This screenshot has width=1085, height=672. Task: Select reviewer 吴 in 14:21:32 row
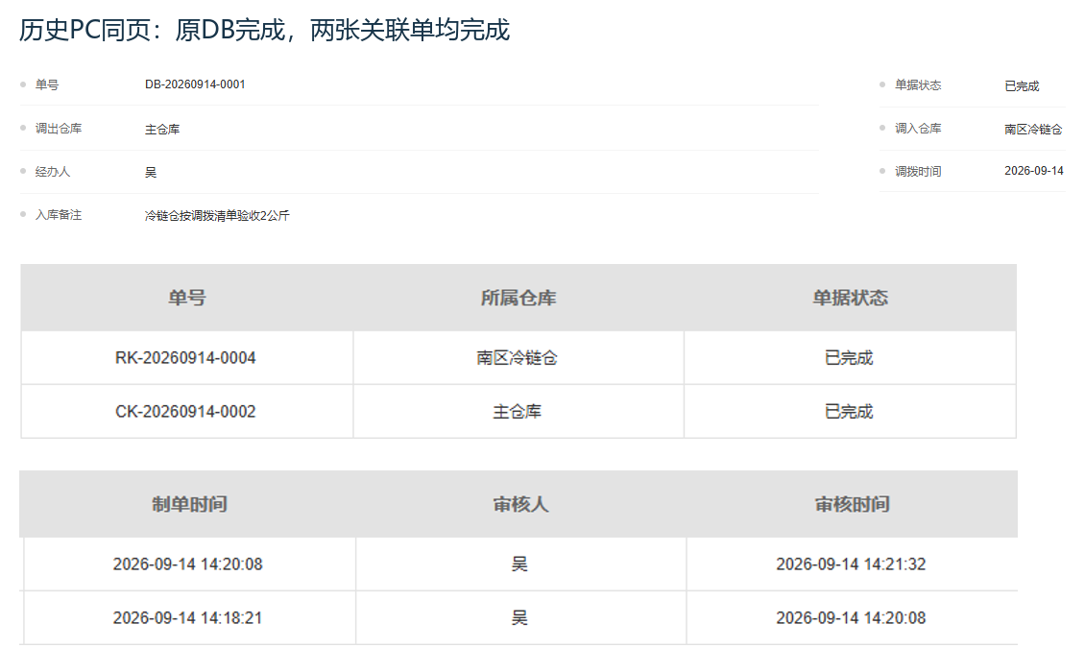519,564
